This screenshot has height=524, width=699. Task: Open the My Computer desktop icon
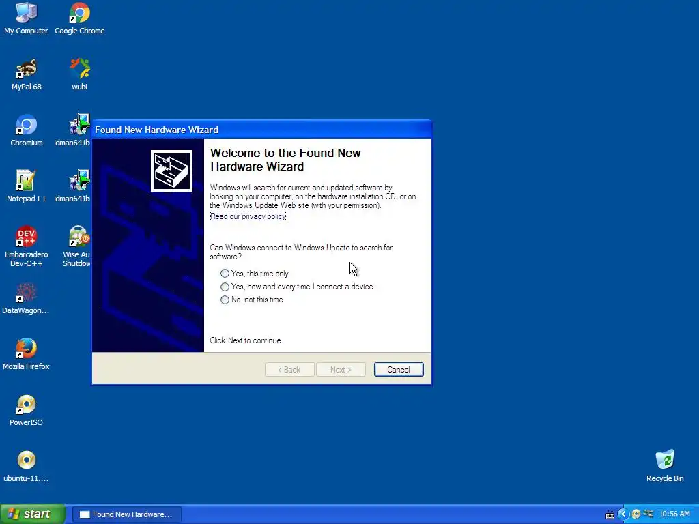click(26, 18)
